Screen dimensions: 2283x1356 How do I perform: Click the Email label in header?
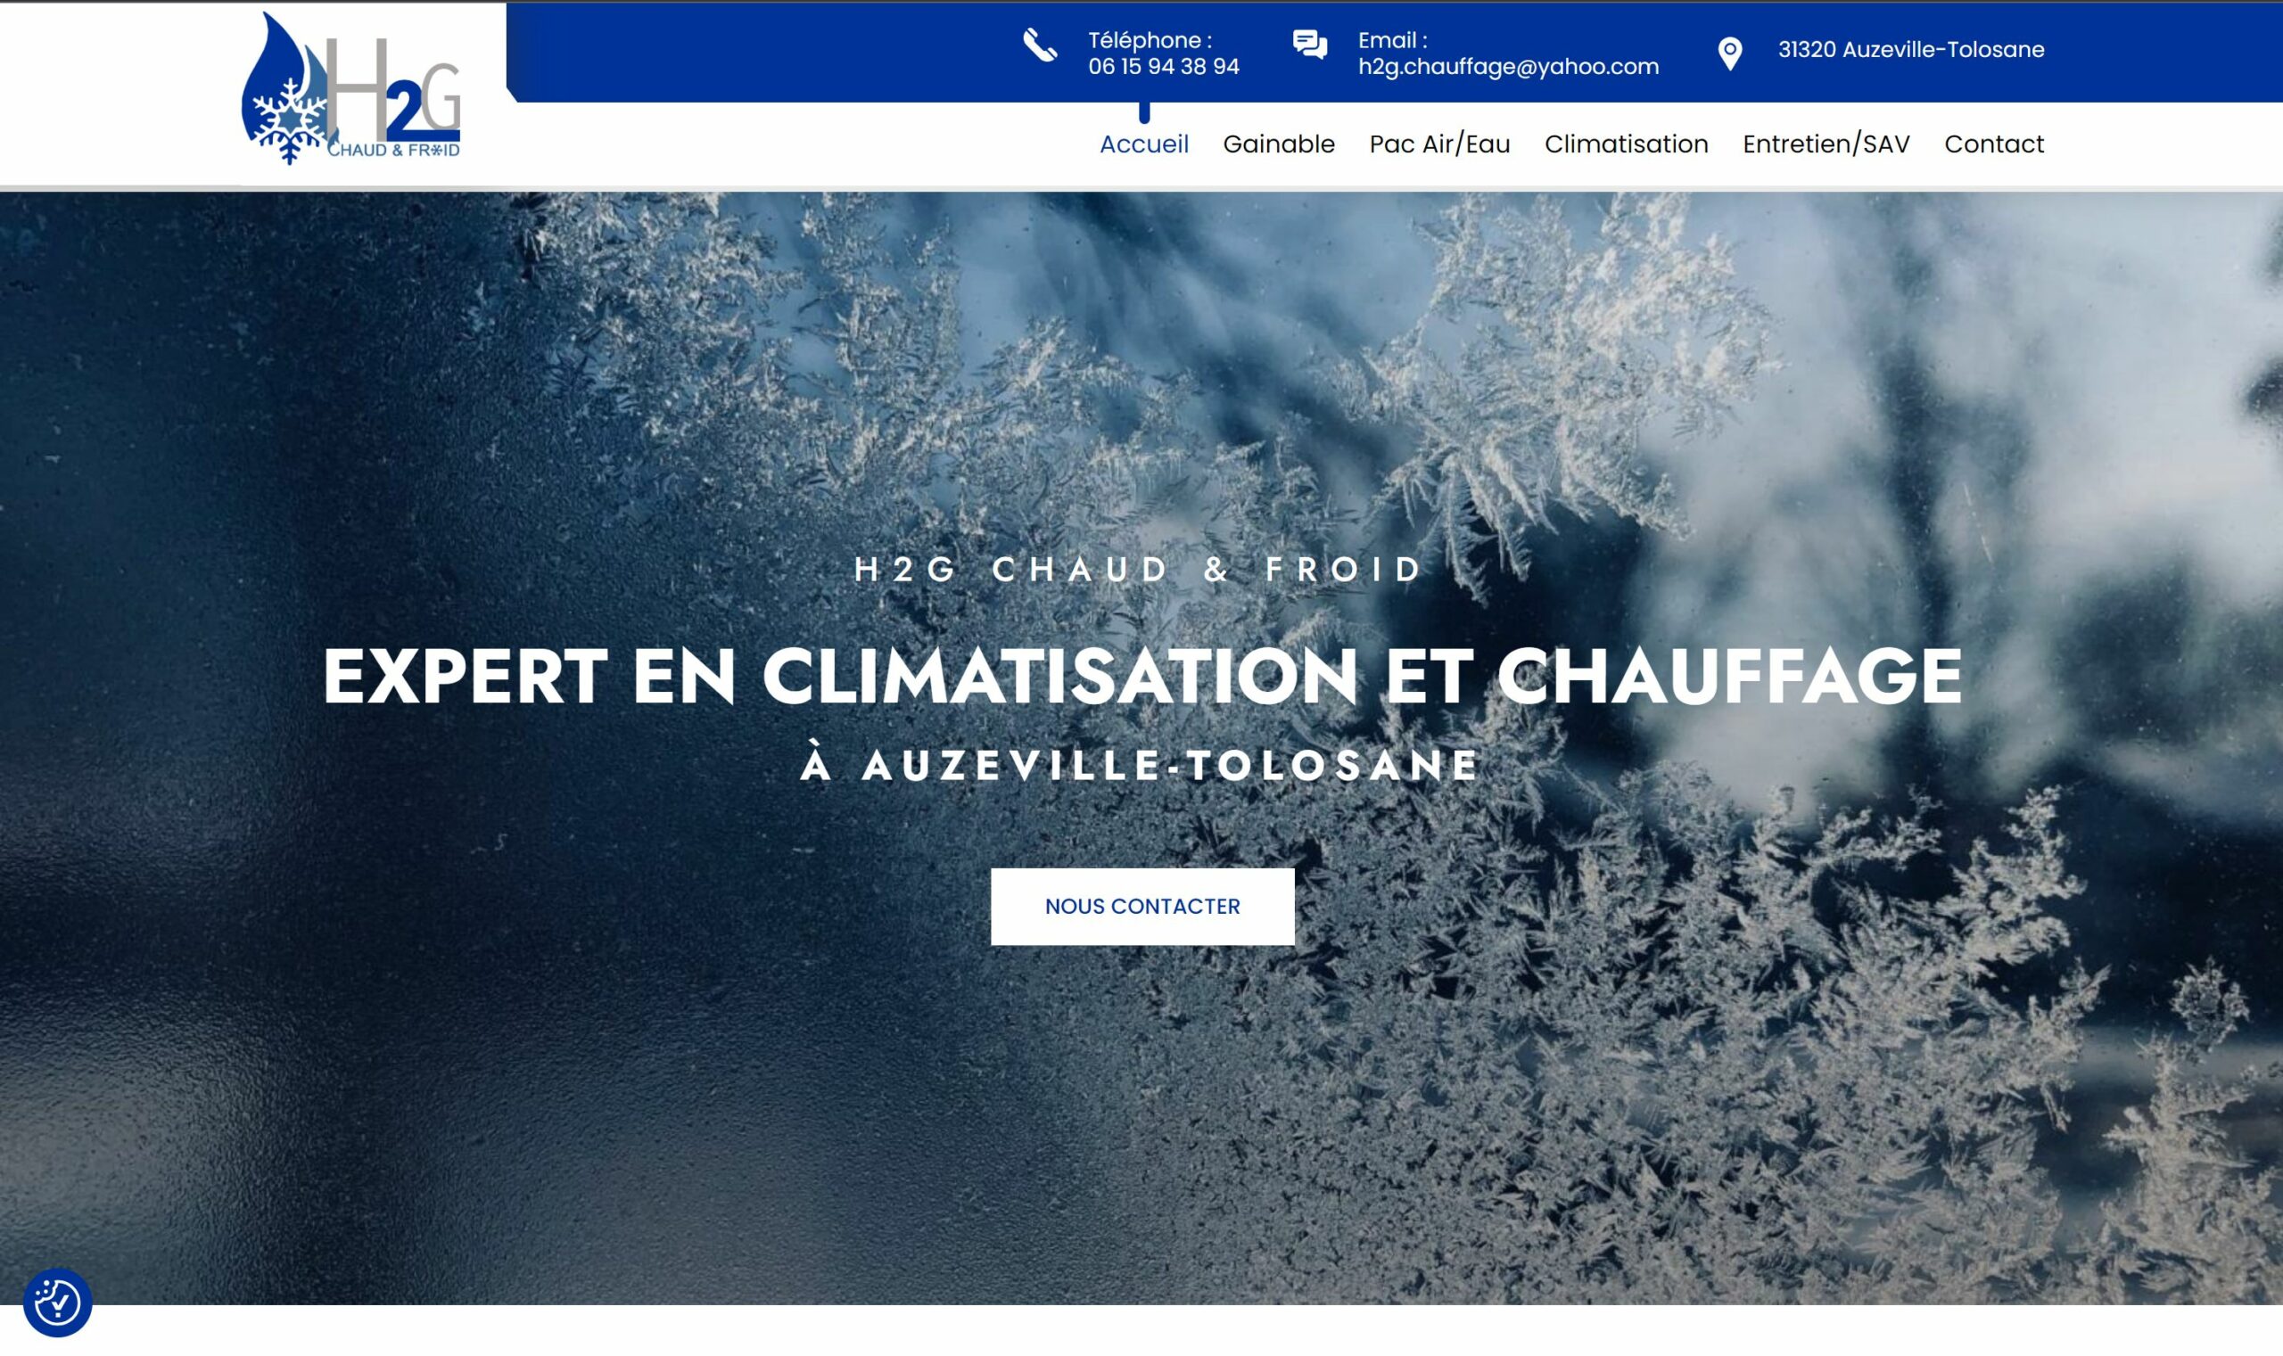[1392, 40]
